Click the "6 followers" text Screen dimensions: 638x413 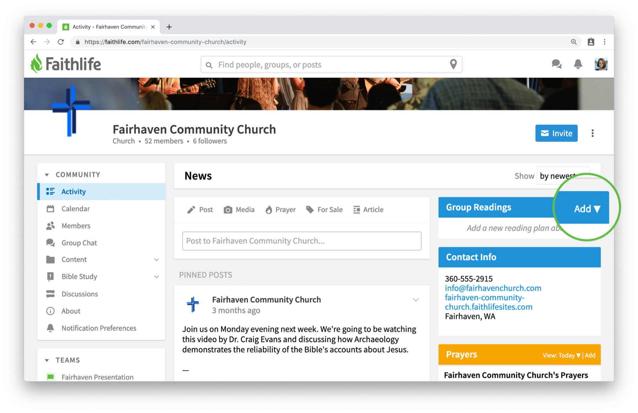210,141
